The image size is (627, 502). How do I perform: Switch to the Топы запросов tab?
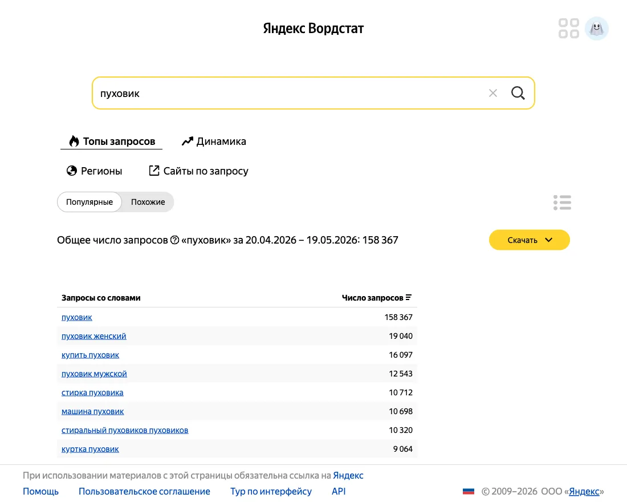[x=112, y=141]
